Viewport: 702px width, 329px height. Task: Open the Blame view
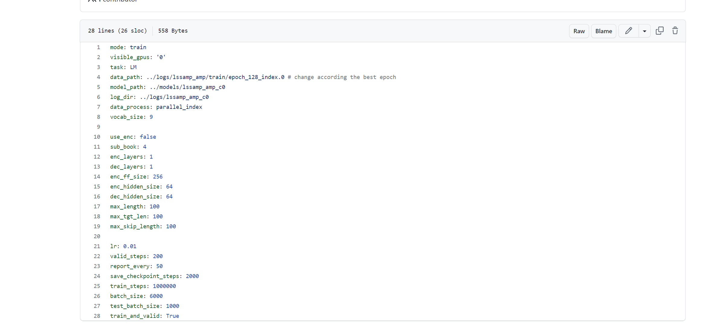(603, 31)
